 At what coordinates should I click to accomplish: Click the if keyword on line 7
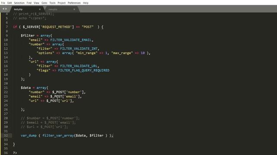pyautogui.click(x=15, y=27)
